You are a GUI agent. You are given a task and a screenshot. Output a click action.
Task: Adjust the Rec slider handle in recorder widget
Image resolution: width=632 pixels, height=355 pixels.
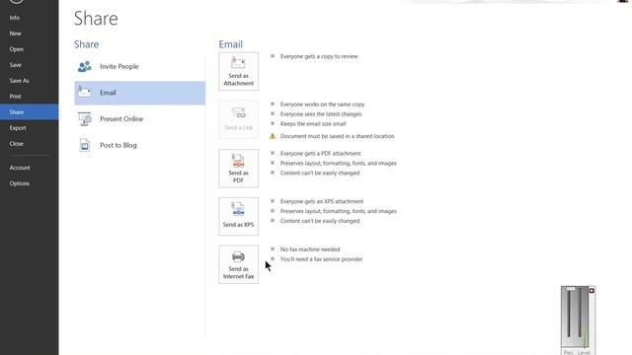(571, 289)
